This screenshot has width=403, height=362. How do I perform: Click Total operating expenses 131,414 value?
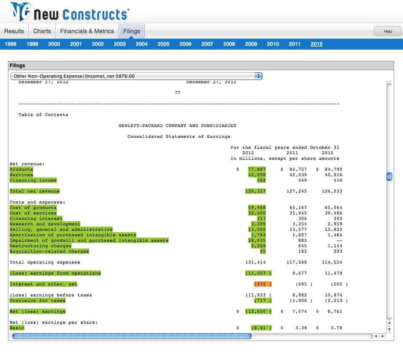point(255,262)
